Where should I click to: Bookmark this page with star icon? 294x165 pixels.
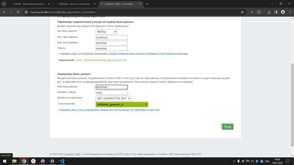[x=242, y=12]
